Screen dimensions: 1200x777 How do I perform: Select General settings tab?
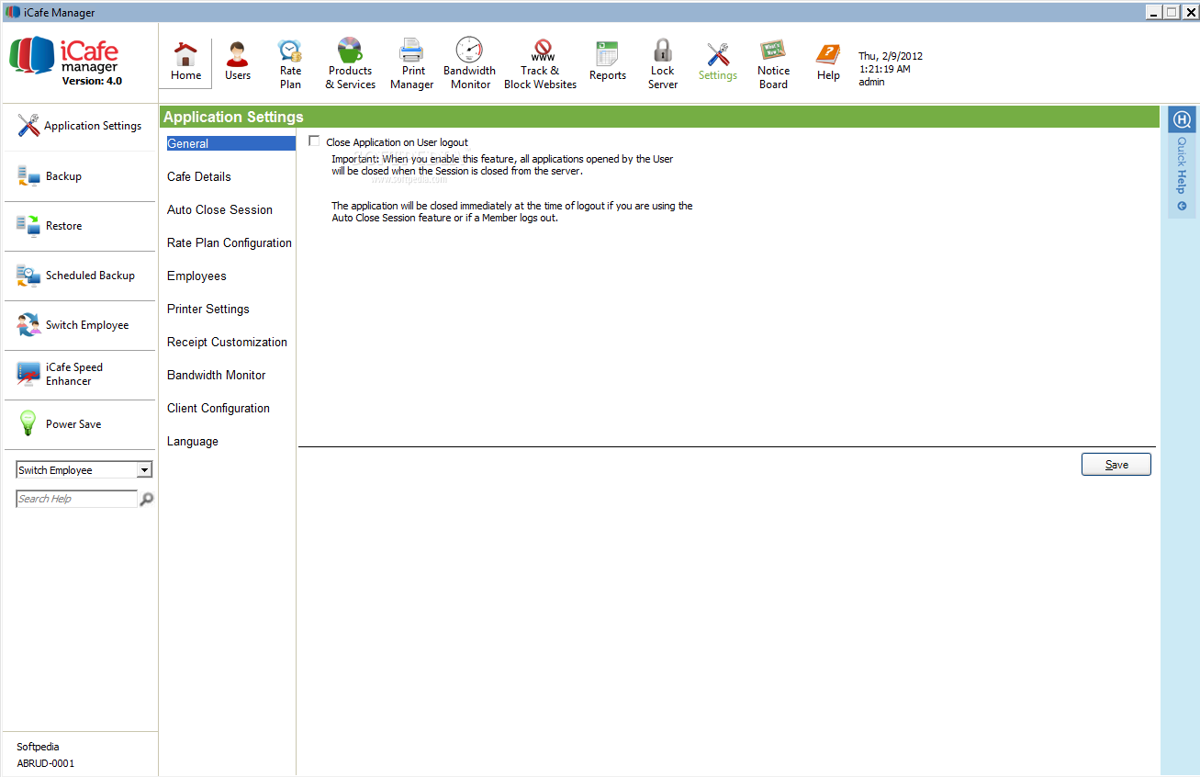230,143
